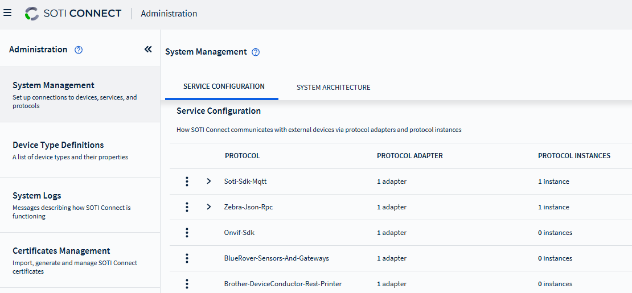Click '1 adapter' in Brother-DeviceConductor-Rest-Printer row
632x293 pixels.
point(392,284)
